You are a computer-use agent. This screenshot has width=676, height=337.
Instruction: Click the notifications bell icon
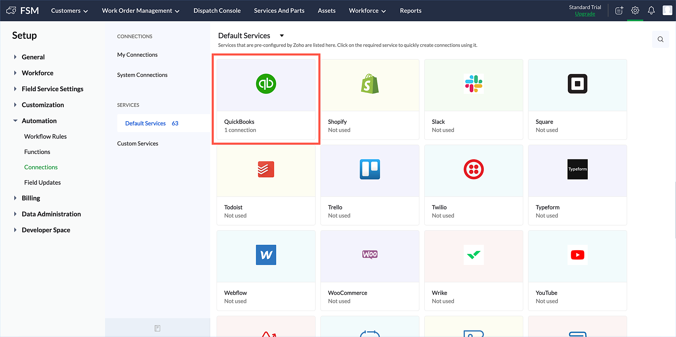coord(651,10)
